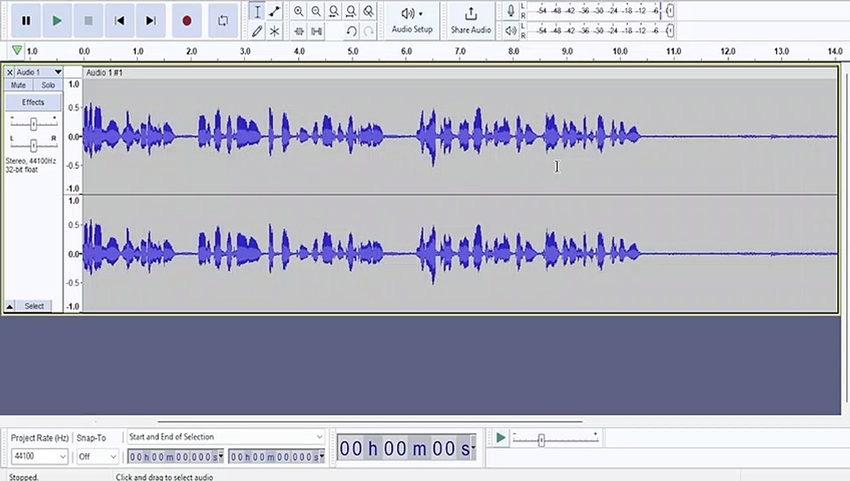Adjust the playback level slider handle
The image size is (850, 481).
(x=670, y=31)
